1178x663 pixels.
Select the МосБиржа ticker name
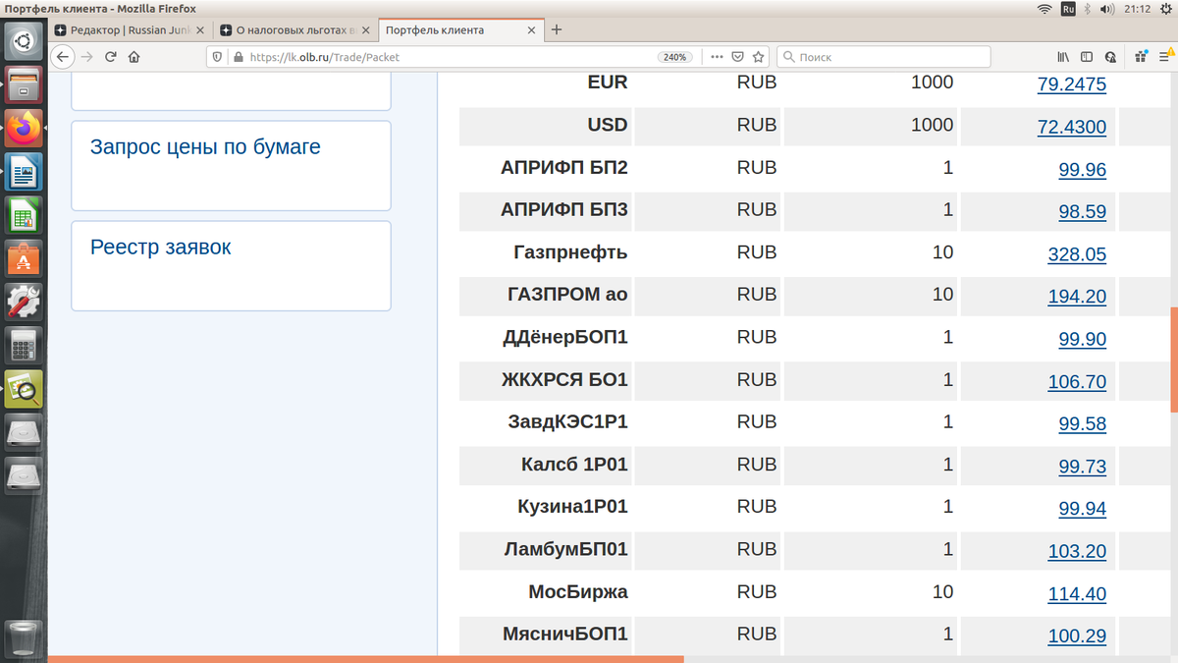578,591
